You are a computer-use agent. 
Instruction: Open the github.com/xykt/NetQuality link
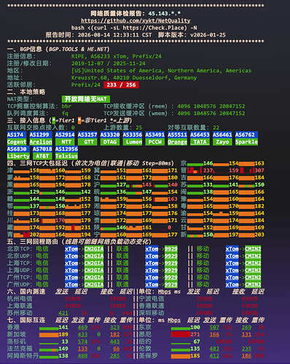[136, 20]
